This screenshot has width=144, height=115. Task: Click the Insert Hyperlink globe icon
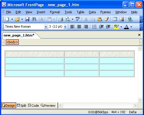130,19
